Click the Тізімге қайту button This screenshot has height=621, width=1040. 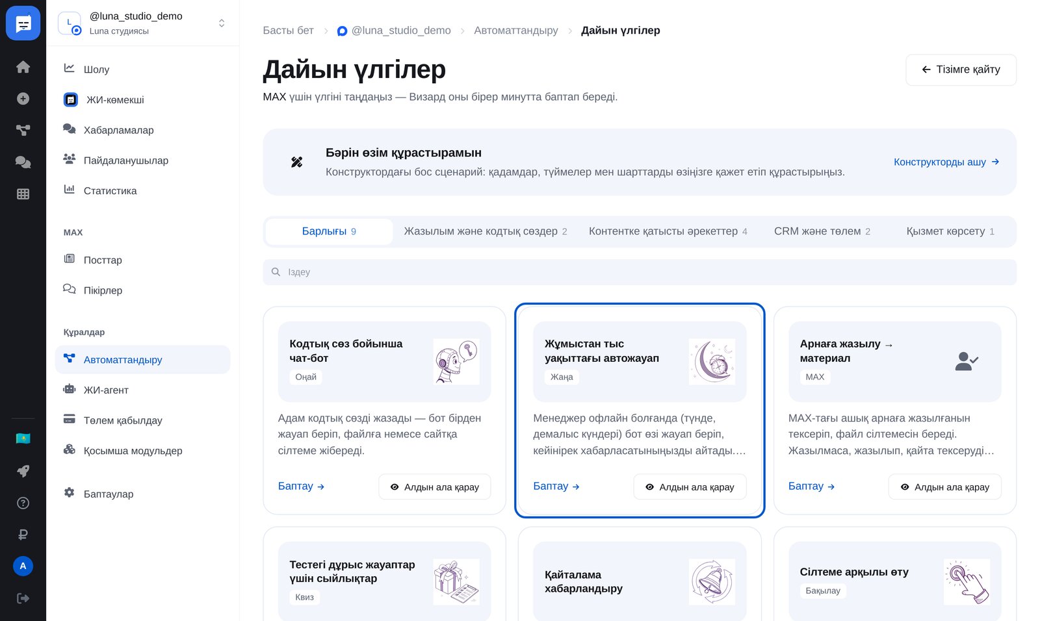[961, 70]
